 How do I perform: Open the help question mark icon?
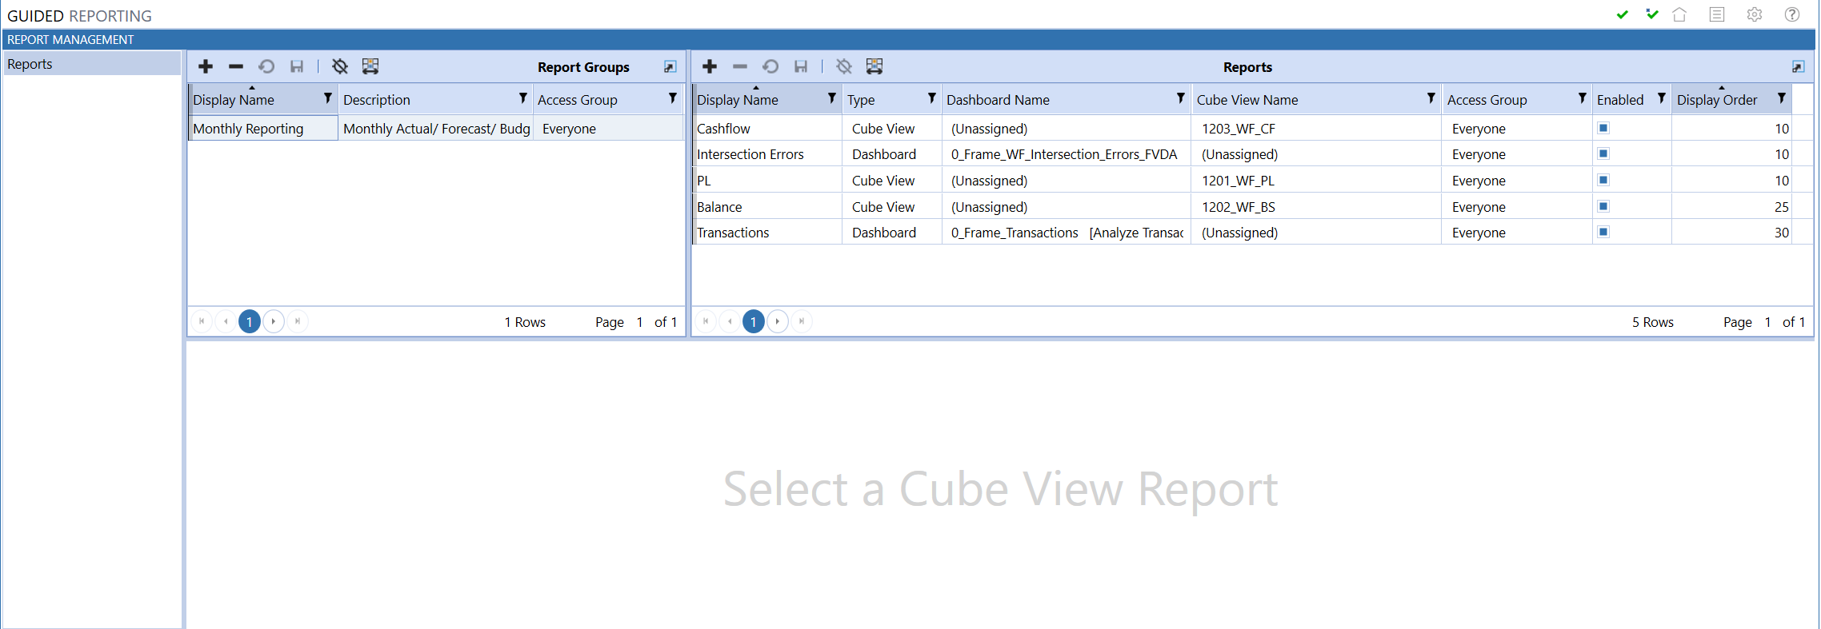[x=1792, y=14]
